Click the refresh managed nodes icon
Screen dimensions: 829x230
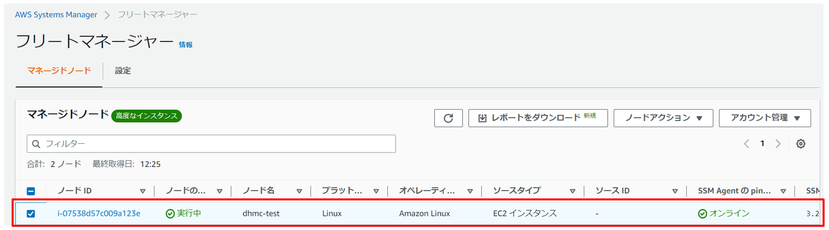[x=448, y=118]
